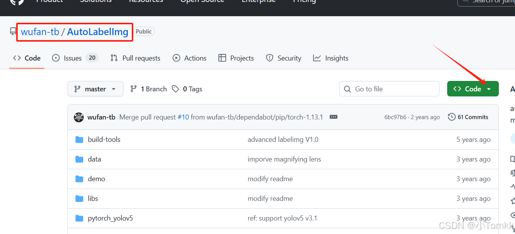Click the wufan-tb avatar in commit row

click(79, 117)
